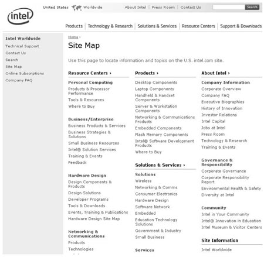
Task: Open the Small Business Resources link
Action: (x=93, y=143)
